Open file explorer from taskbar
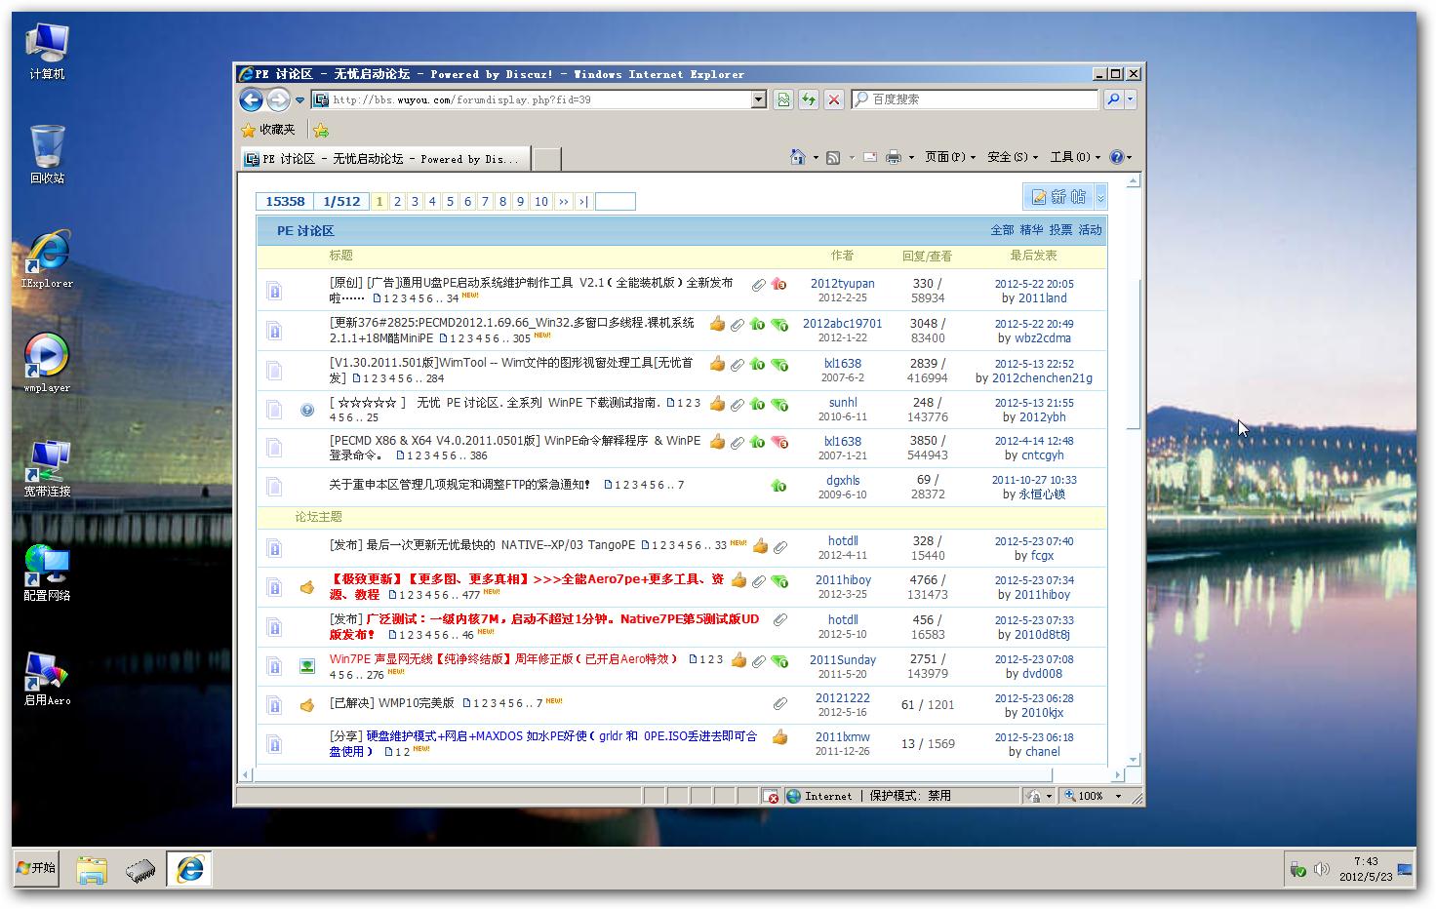Viewport: 1436px width, 909px height. tap(92, 869)
